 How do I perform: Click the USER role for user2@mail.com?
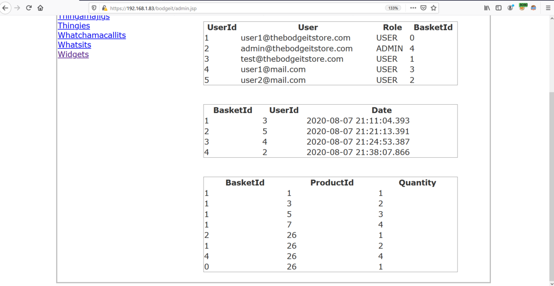[x=387, y=80]
